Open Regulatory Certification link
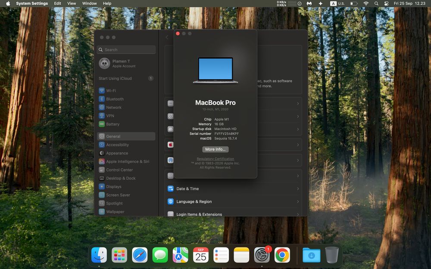 (215, 159)
